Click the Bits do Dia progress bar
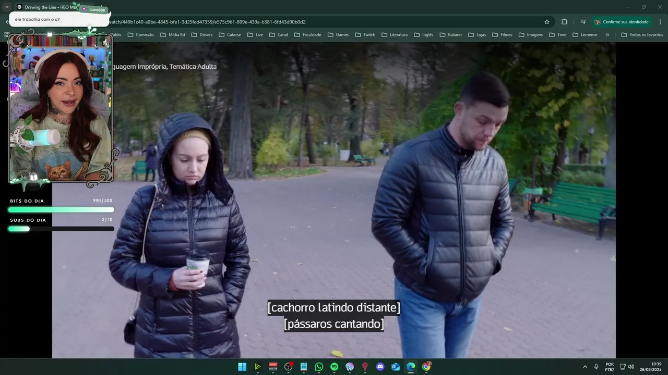Image resolution: width=668 pixels, height=375 pixels. point(61,209)
